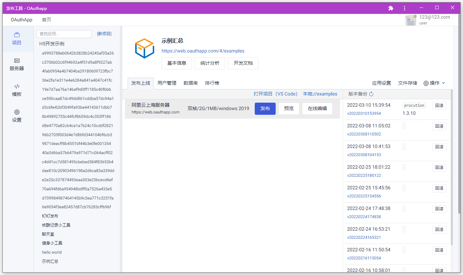The height and width of the screenshot is (275, 463).
Task: Open the 服务器 sidebar section
Action: (17, 64)
